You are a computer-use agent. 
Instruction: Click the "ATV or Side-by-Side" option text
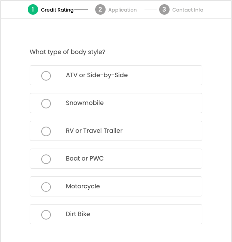click(97, 75)
